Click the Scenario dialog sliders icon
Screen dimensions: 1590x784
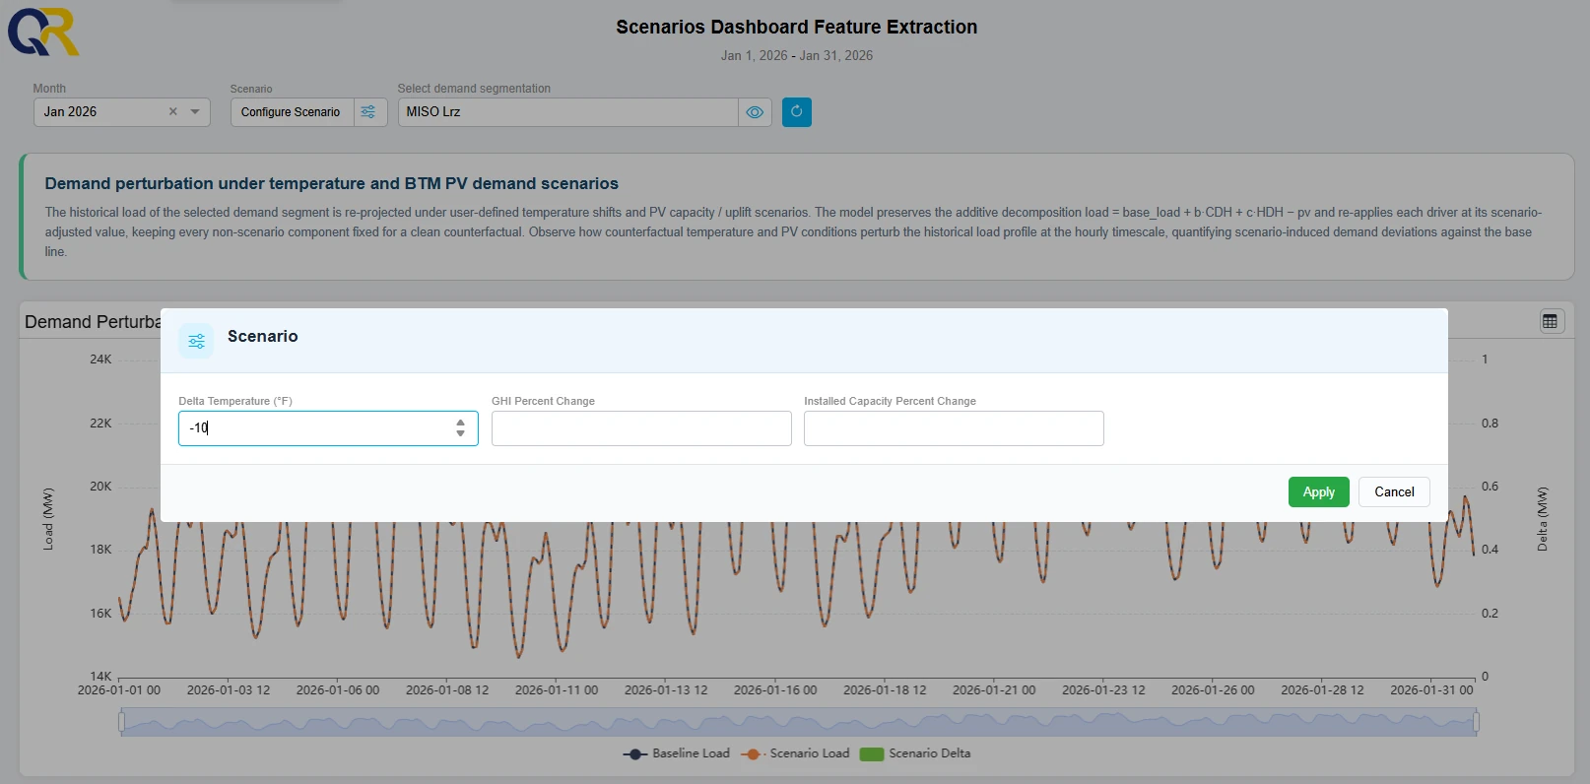coord(196,341)
